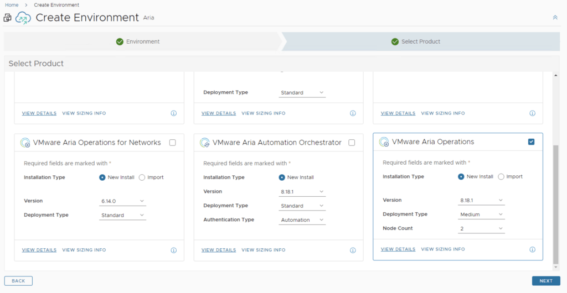Screen dimensions: 567x293
Task: Select Import radio for Aria Operations
Action: coord(501,177)
